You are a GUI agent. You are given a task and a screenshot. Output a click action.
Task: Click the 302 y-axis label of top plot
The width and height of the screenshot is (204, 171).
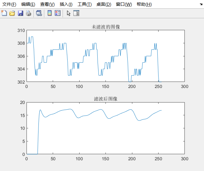(x=21, y=82)
